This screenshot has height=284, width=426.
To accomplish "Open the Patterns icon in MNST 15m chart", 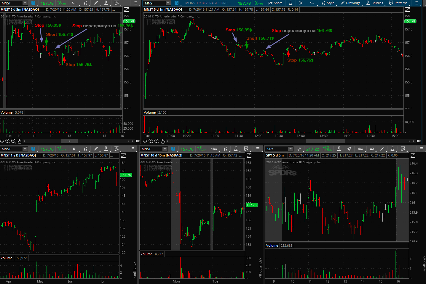I will (x=246, y=149).
